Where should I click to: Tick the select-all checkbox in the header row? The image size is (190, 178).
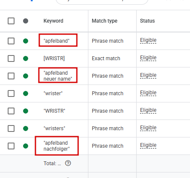(x=11, y=21)
